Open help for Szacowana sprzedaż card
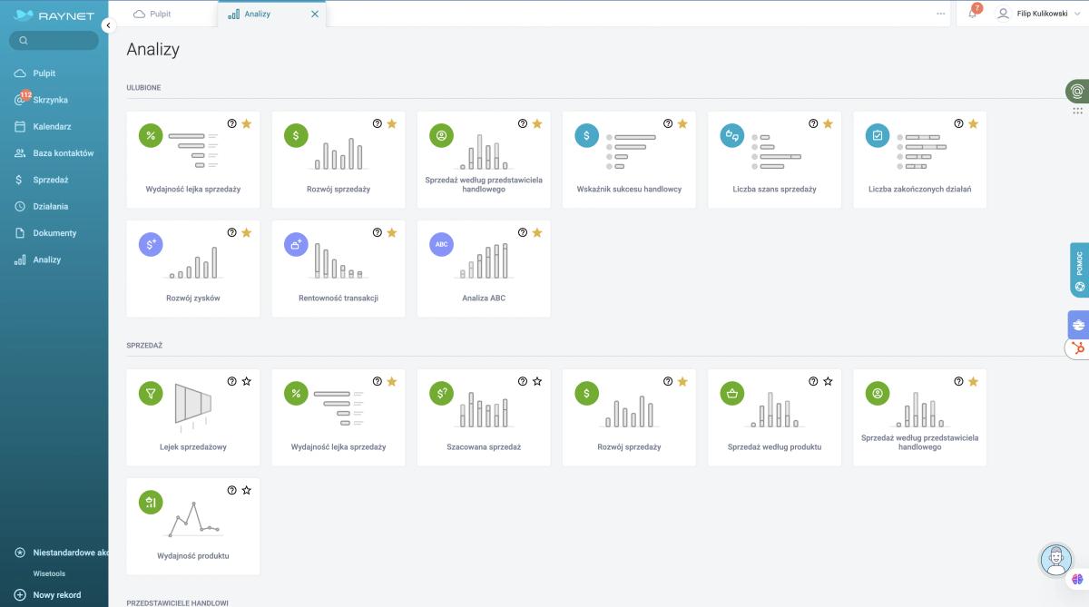The image size is (1089, 607). pos(523,381)
